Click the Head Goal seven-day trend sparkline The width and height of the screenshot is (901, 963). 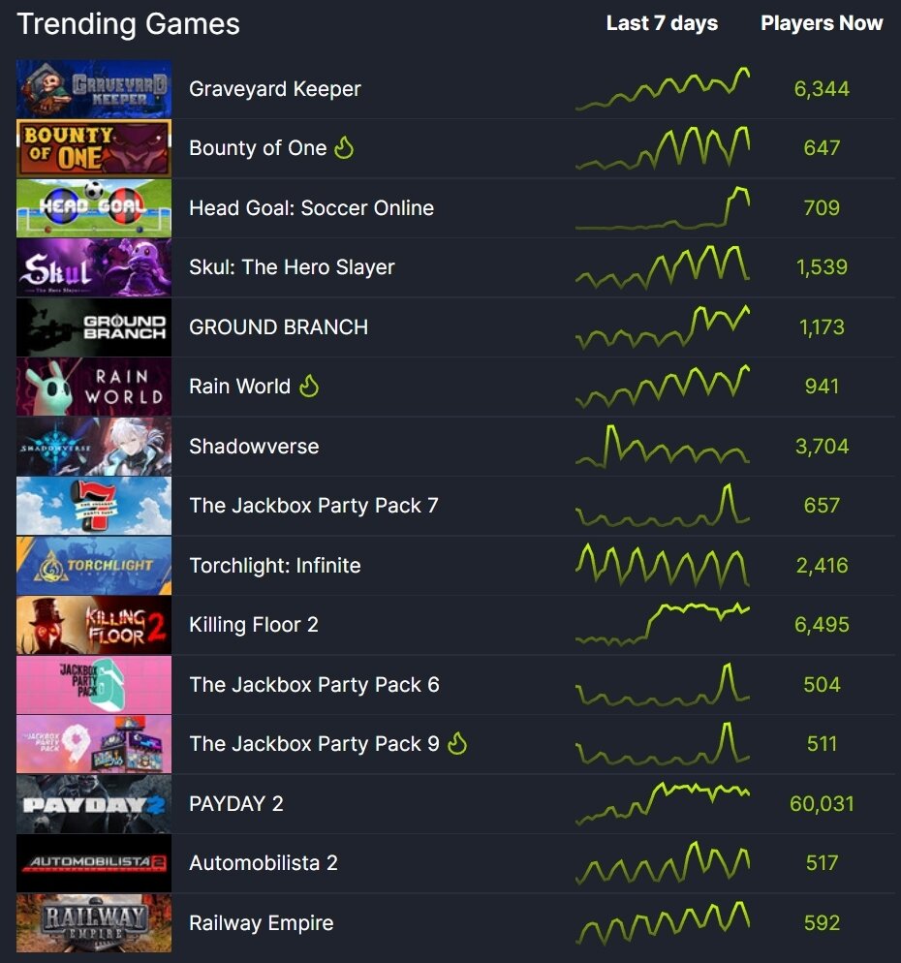[x=662, y=207]
